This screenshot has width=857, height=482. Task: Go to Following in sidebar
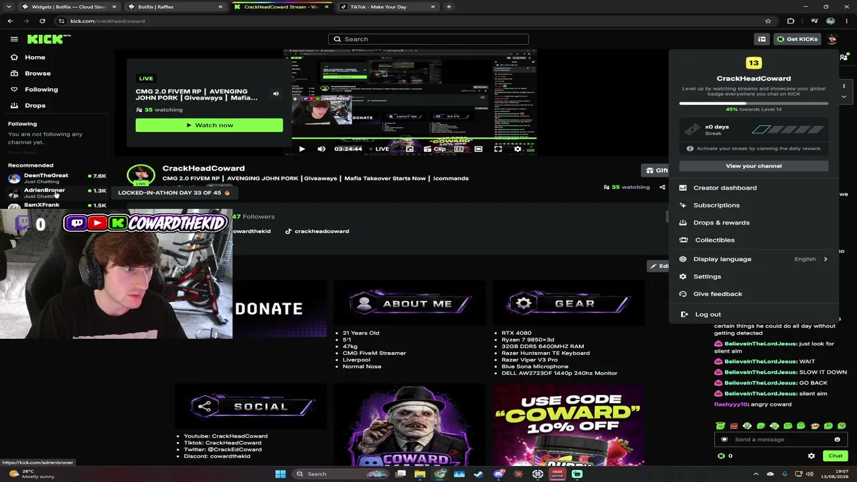click(41, 89)
